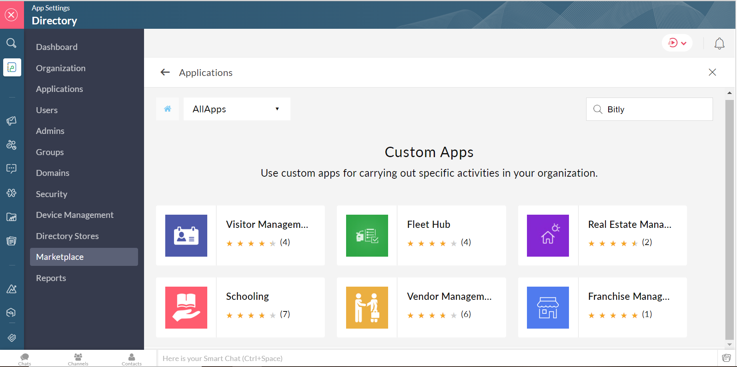The image size is (737, 367).
Task: Open the Real Estate Management app title
Action: click(629, 225)
